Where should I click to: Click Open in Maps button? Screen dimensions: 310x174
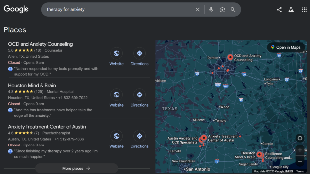click(x=286, y=47)
